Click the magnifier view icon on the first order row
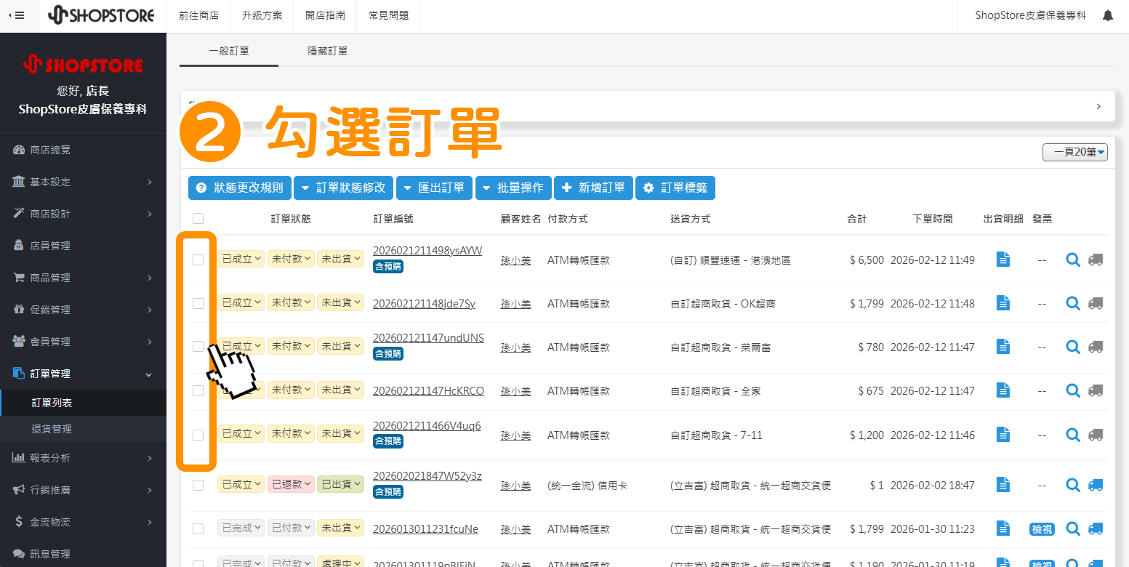This screenshot has width=1129, height=567. coord(1073,259)
